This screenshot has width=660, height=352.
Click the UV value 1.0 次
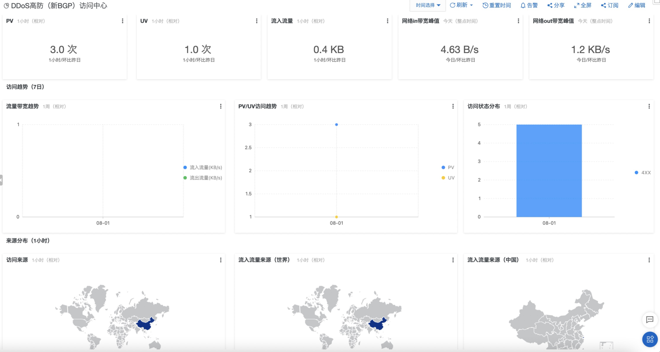point(198,50)
